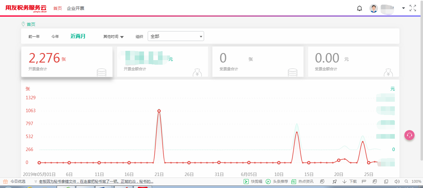The height and width of the screenshot is (188, 423).
Task: Enter fullscreen with the expand arrows icon
Action: pos(413,8)
